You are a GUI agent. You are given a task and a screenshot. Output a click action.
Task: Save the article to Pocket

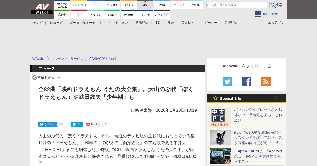tap(94, 124)
